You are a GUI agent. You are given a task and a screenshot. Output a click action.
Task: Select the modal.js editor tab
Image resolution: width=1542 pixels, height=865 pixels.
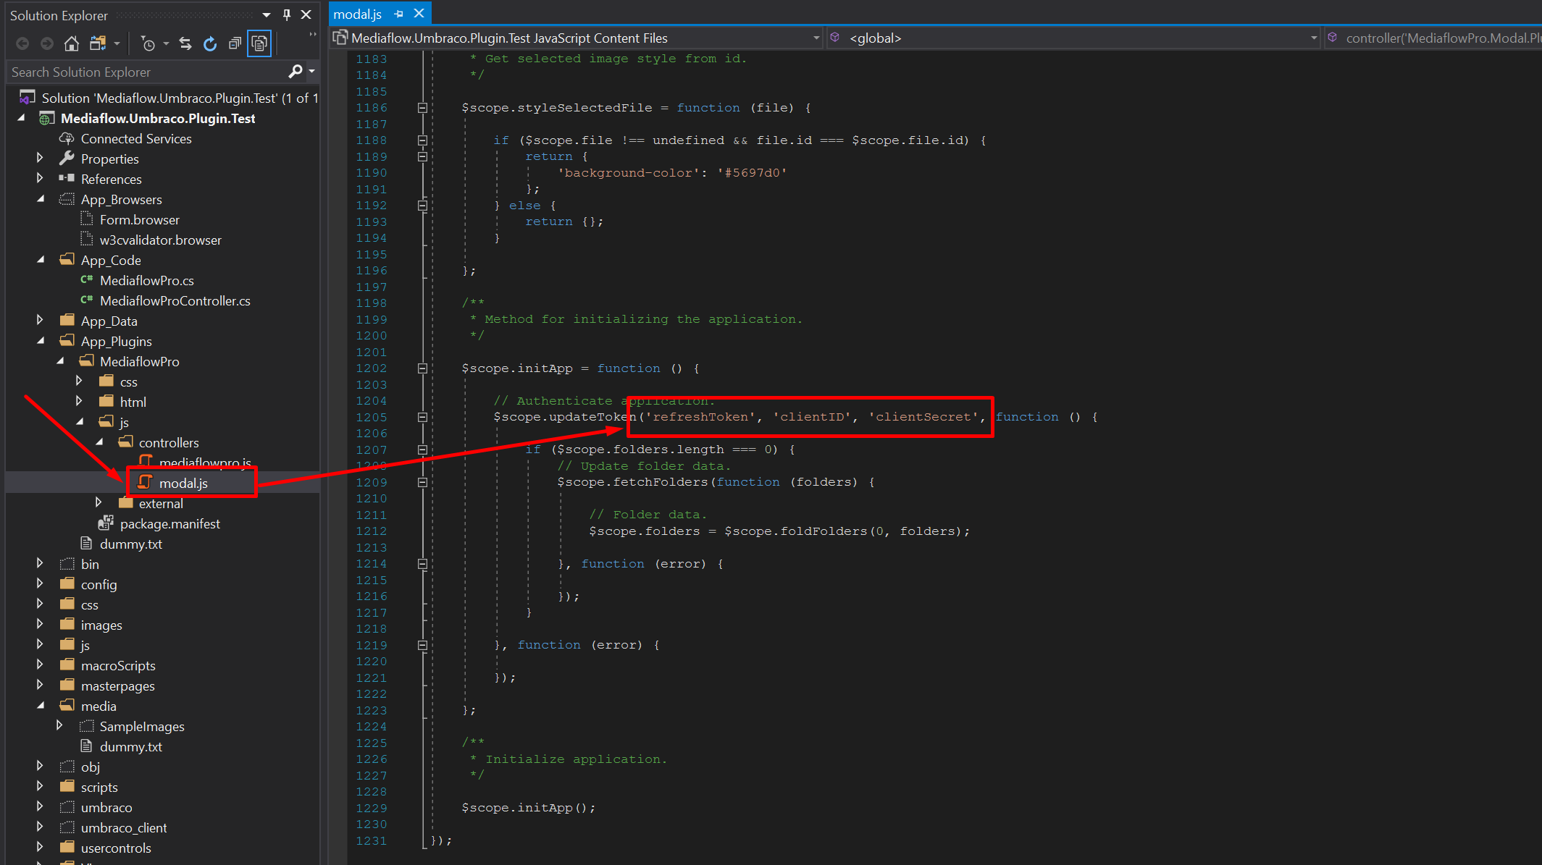pyautogui.click(x=357, y=14)
